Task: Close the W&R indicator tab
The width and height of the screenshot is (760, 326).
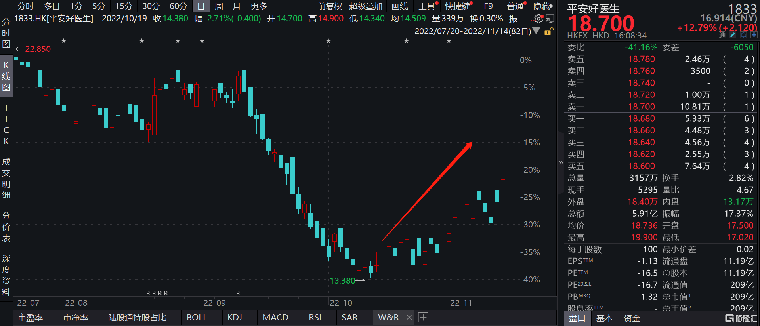Action: (409, 317)
